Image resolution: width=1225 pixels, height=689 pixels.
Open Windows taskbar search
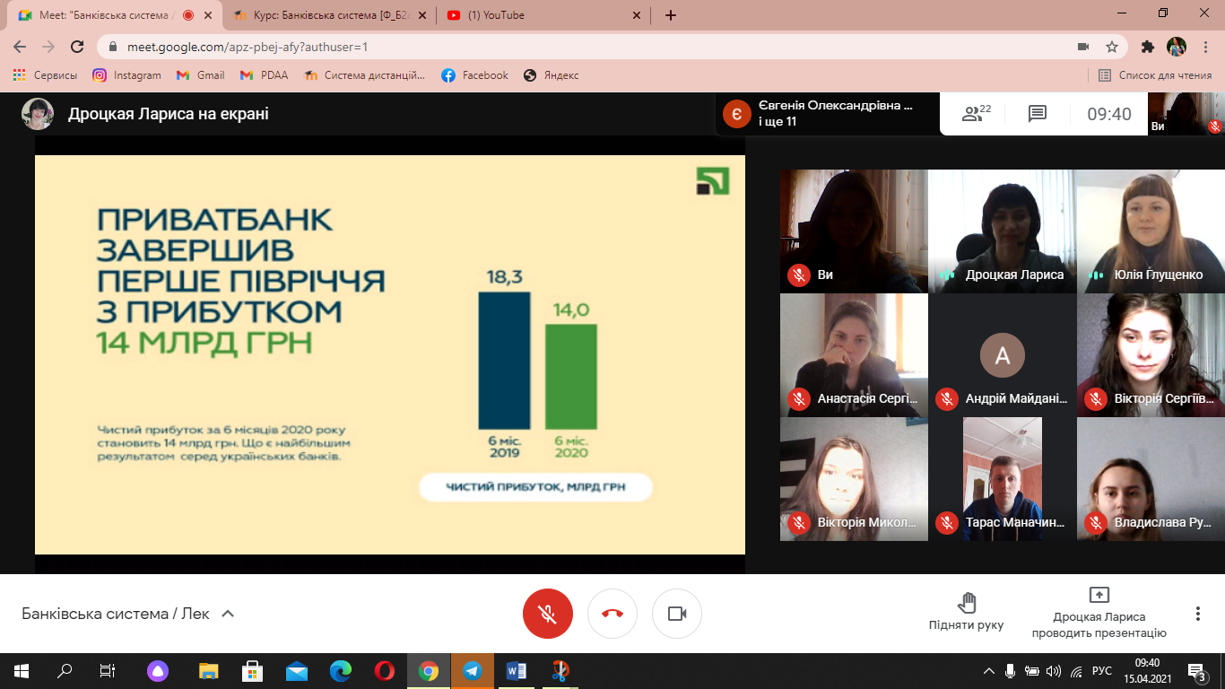click(x=65, y=671)
